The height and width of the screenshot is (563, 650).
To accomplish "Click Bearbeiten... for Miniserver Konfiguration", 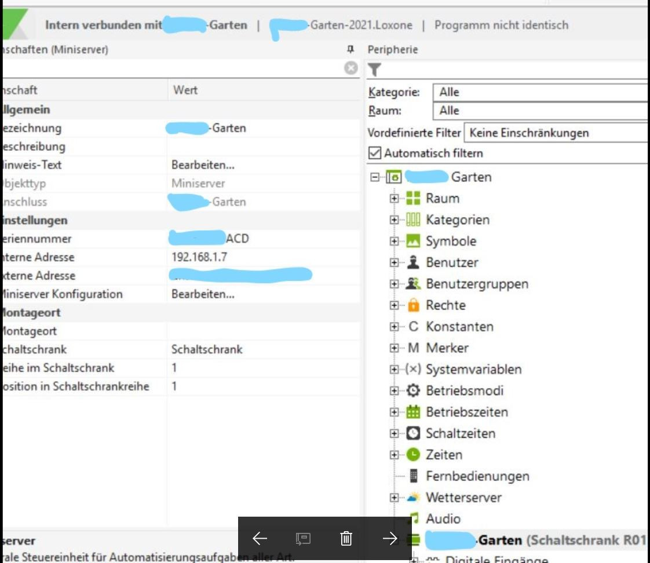I will [x=203, y=294].
